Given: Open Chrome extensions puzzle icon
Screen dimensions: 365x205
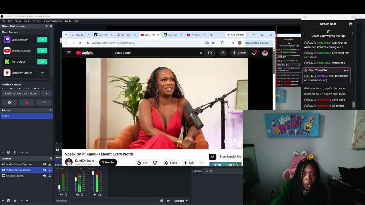Looking at the screenshot, I should click(223, 43).
